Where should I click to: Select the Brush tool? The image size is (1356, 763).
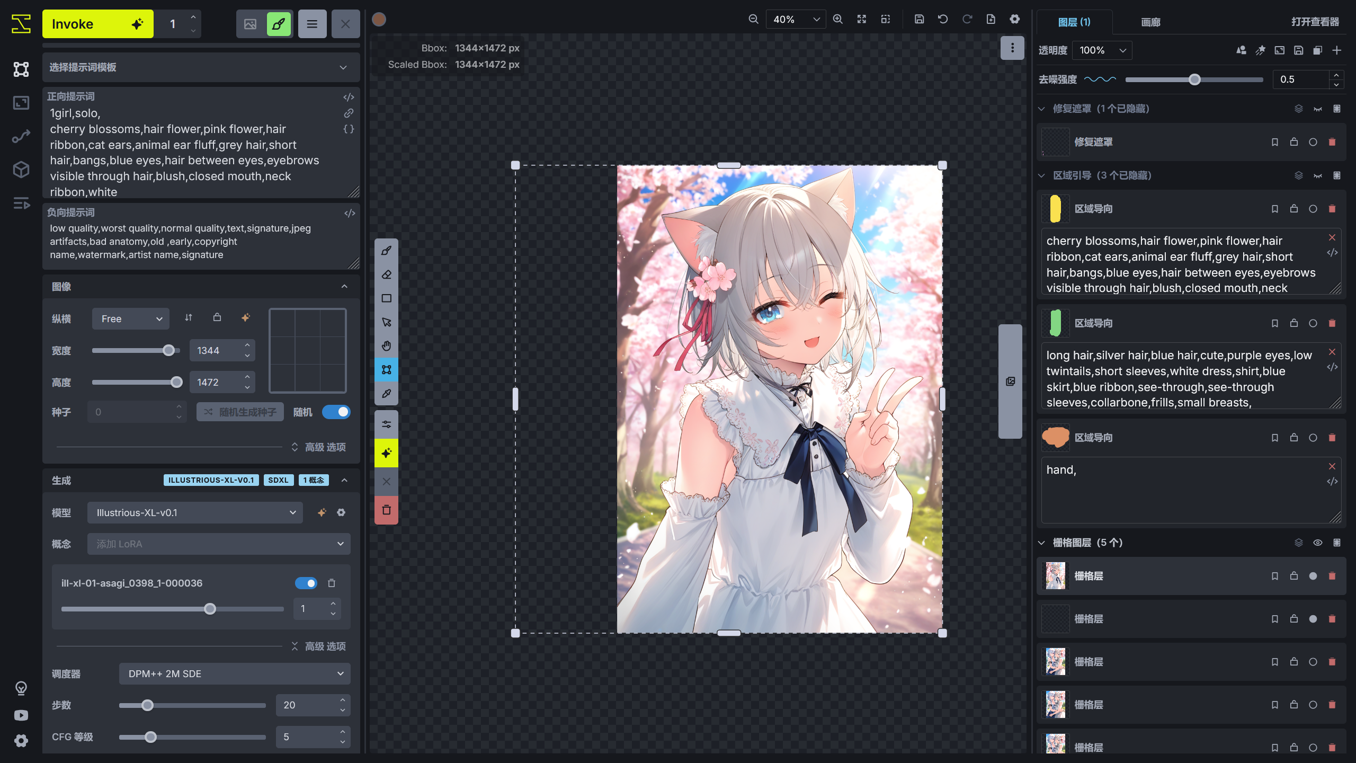click(386, 251)
